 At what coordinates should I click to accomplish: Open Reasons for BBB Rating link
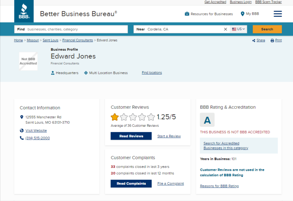pos(219,186)
